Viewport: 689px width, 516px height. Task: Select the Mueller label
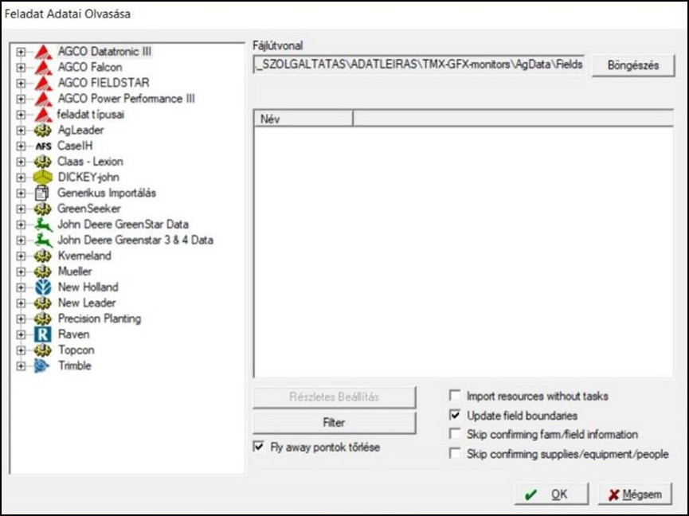(75, 272)
